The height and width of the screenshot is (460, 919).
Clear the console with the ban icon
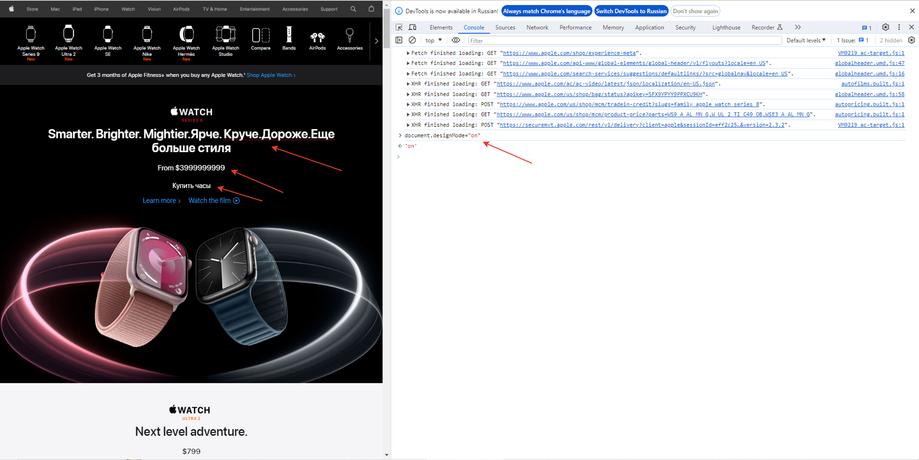pyautogui.click(x=413, y=40)
